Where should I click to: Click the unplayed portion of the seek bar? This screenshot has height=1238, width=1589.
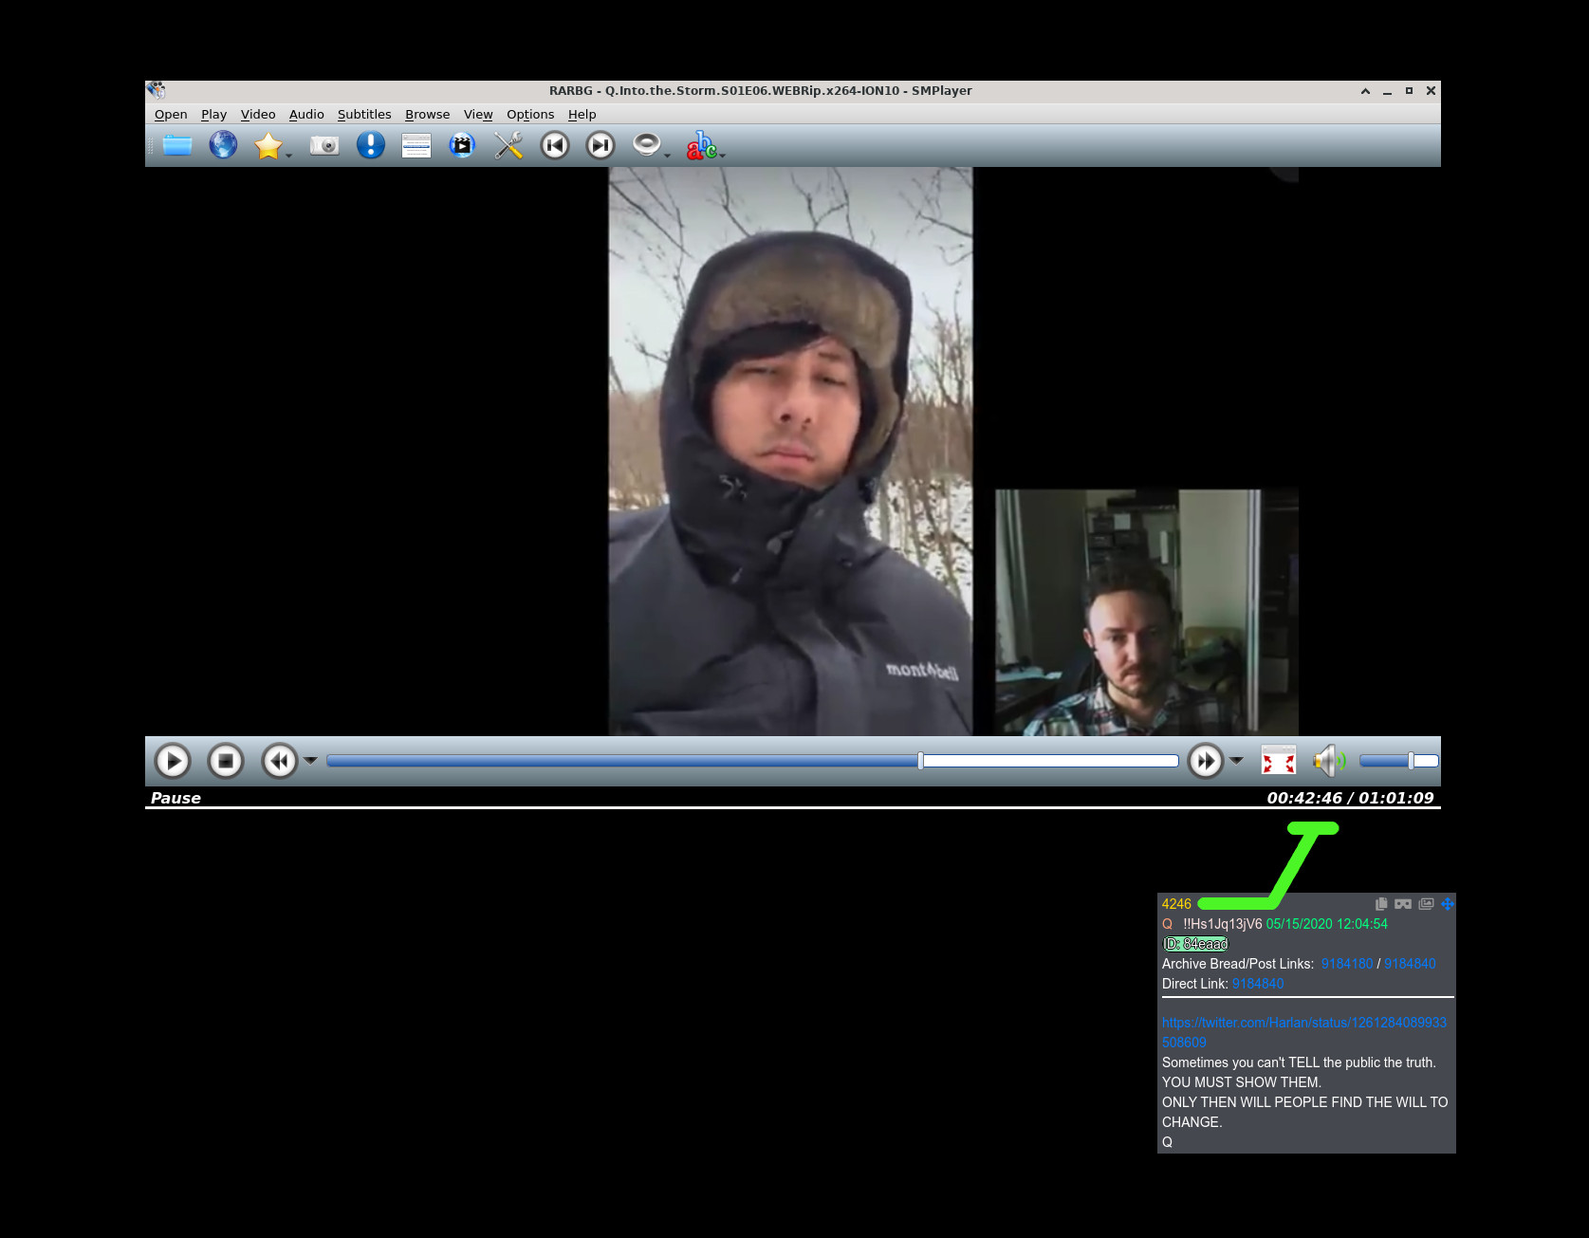1051,761
